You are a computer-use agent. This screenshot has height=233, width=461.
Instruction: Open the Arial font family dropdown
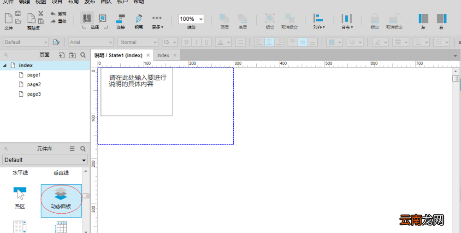[91, 42]
